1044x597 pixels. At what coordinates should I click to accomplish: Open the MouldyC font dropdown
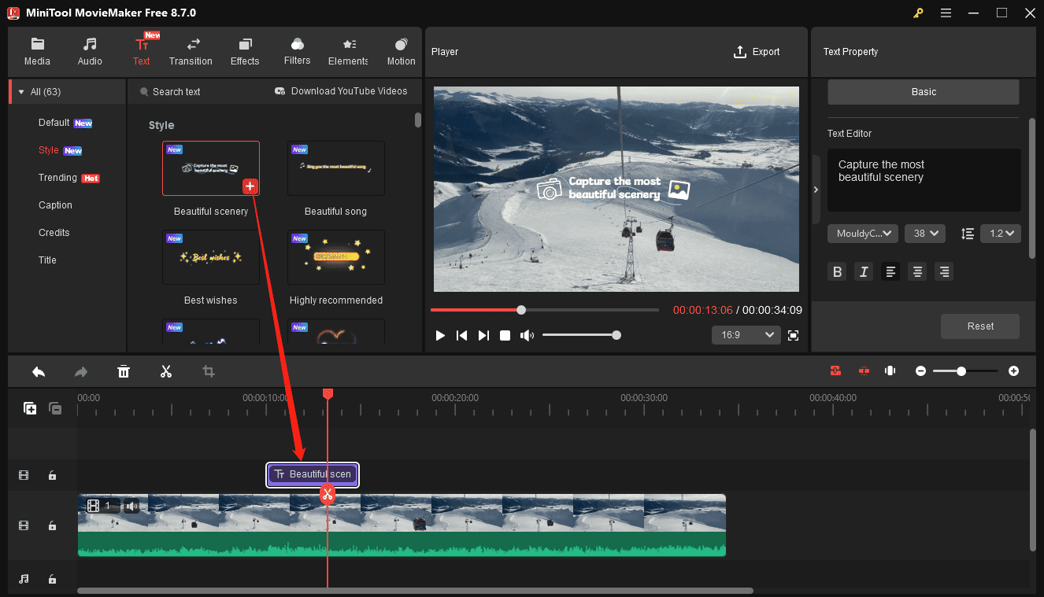click(x=863, y=234)
